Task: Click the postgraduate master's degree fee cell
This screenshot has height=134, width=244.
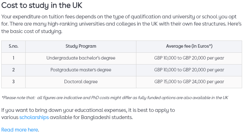Action: 189,70
